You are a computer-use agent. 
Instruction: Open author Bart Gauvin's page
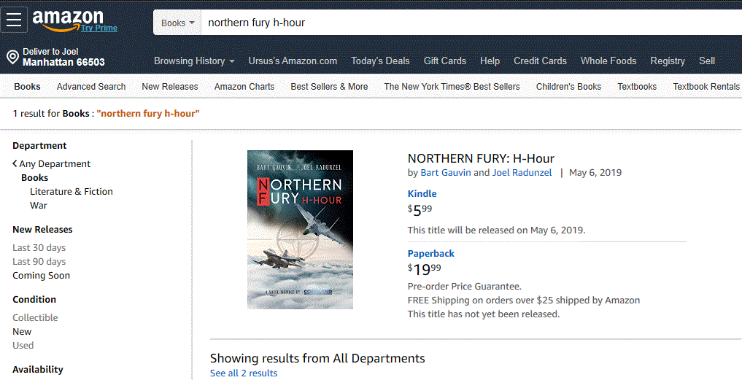[446, 173]
